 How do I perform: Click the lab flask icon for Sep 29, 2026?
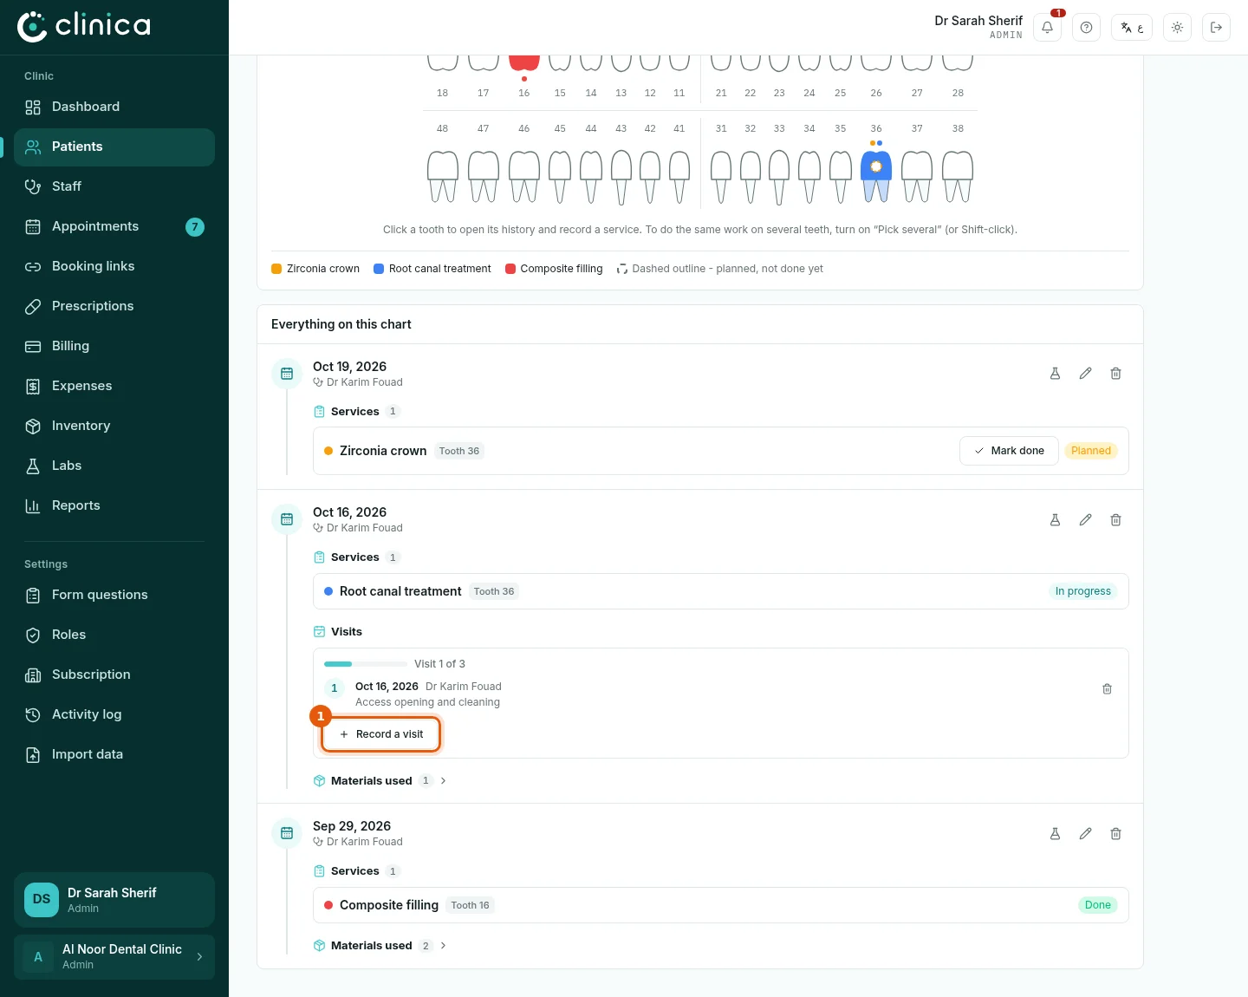[1055, 834]
